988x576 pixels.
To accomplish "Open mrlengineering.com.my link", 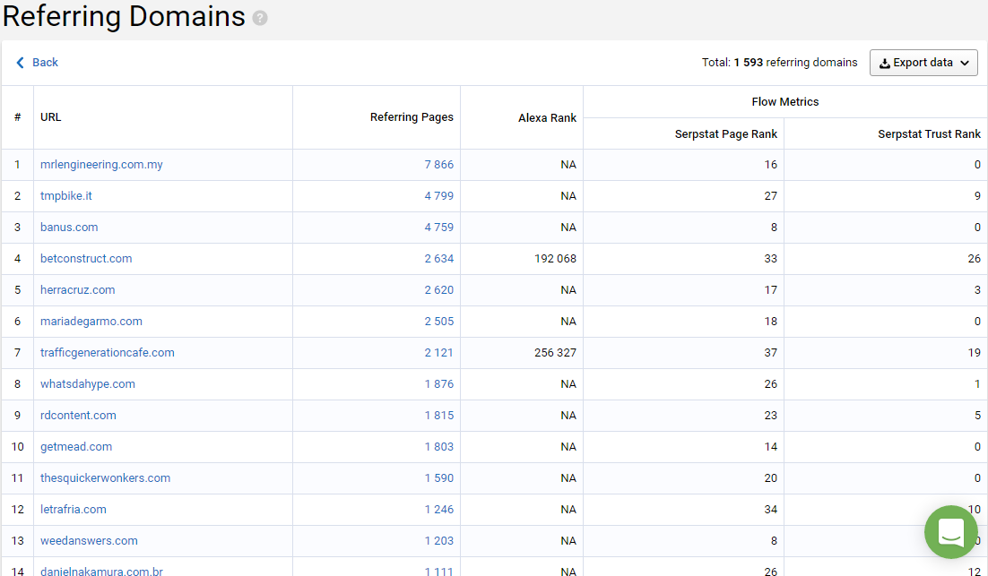I will [x=101, y=164].
